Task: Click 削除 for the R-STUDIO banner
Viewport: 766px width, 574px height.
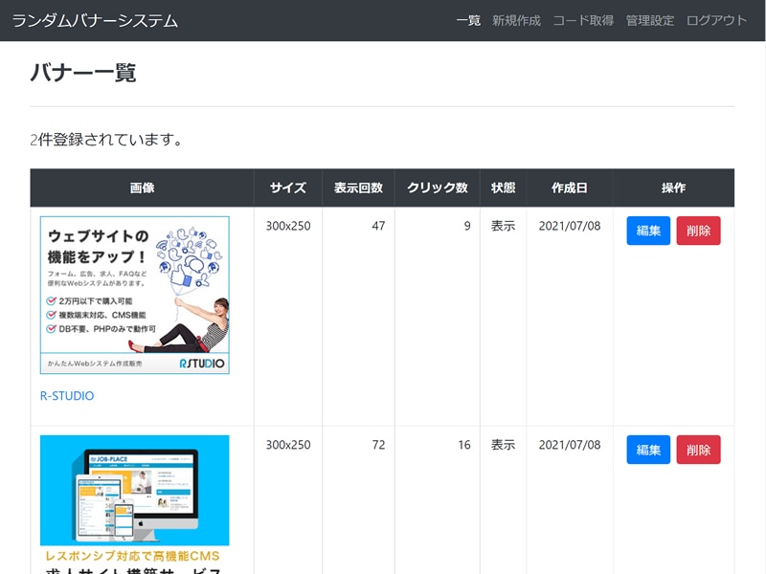Action: (x=698, y=231)
